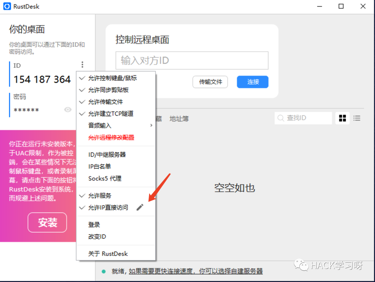Click the 传输文件 button
Viewport: 375px width, 282px height.
click(x=210, y=82)
